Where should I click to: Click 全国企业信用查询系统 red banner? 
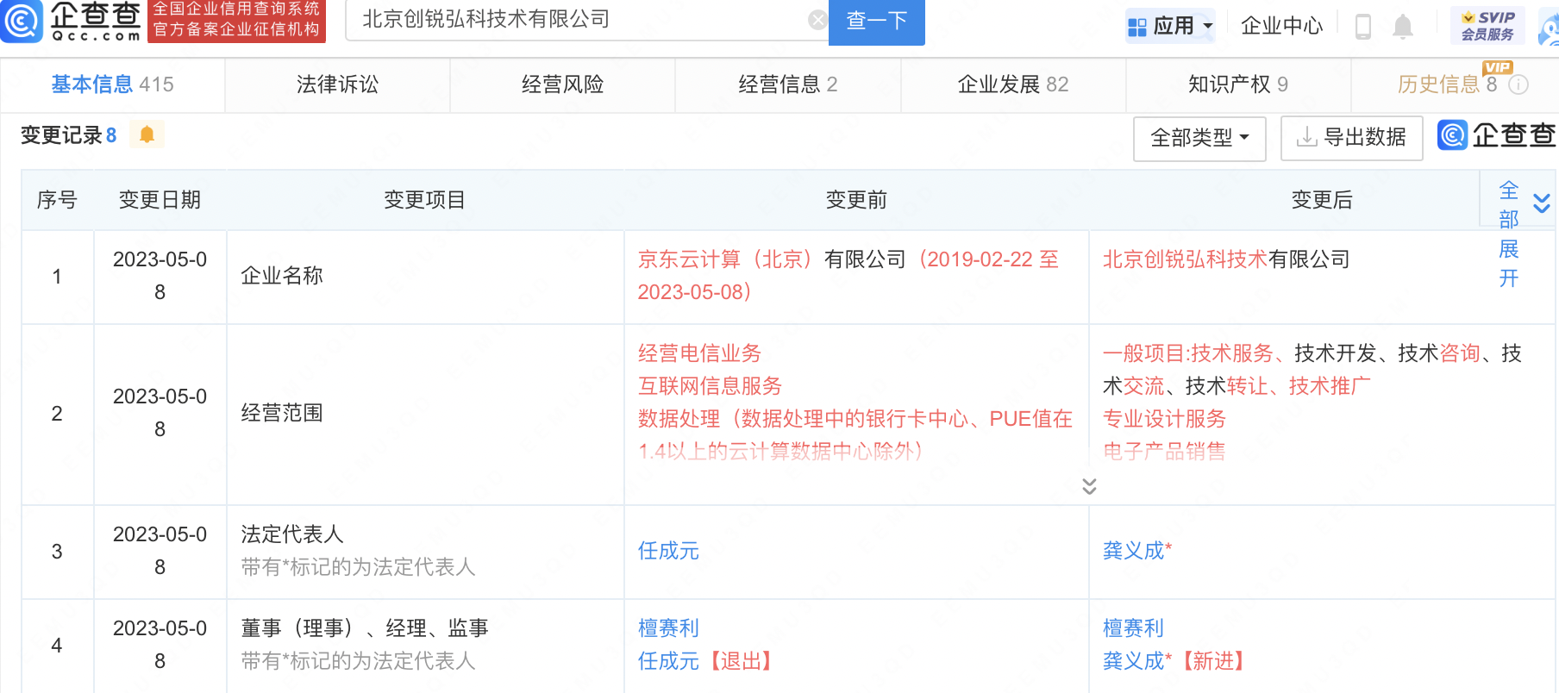pos(236,20)
